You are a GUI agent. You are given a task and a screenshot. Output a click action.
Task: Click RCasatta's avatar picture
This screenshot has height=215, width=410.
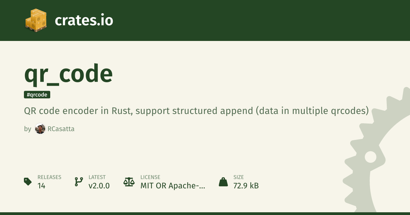click(40, 129)
